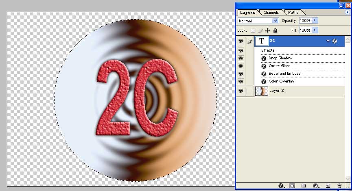Hide the Drop Shadow effect
This screenshot has height=191, width=352.
pos(240,59)
